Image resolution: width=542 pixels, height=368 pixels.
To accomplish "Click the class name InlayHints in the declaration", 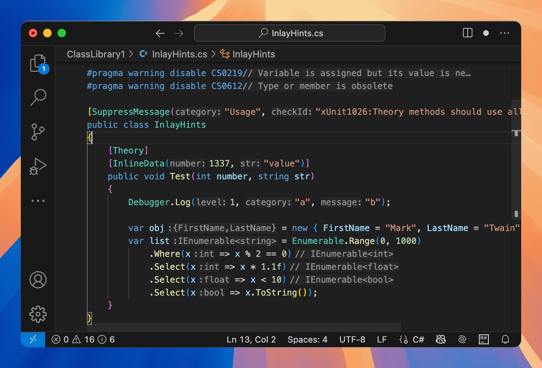I will point(180,125).
